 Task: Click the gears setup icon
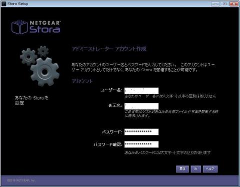tap(39, 66)
